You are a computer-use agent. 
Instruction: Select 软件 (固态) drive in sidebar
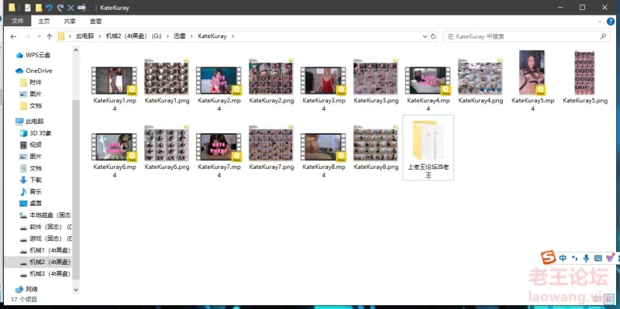(46, 227)
